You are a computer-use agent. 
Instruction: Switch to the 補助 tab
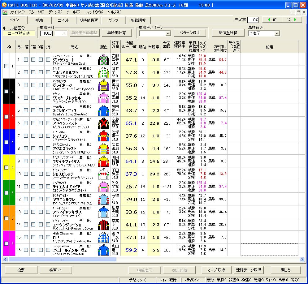[39, 20]
